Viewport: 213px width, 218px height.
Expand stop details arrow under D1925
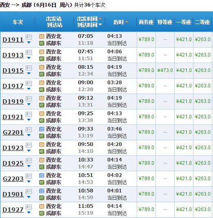29,166
